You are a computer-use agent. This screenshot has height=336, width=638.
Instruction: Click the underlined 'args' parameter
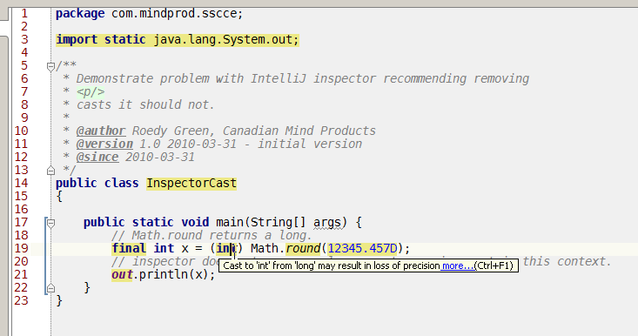coord(326,223)
